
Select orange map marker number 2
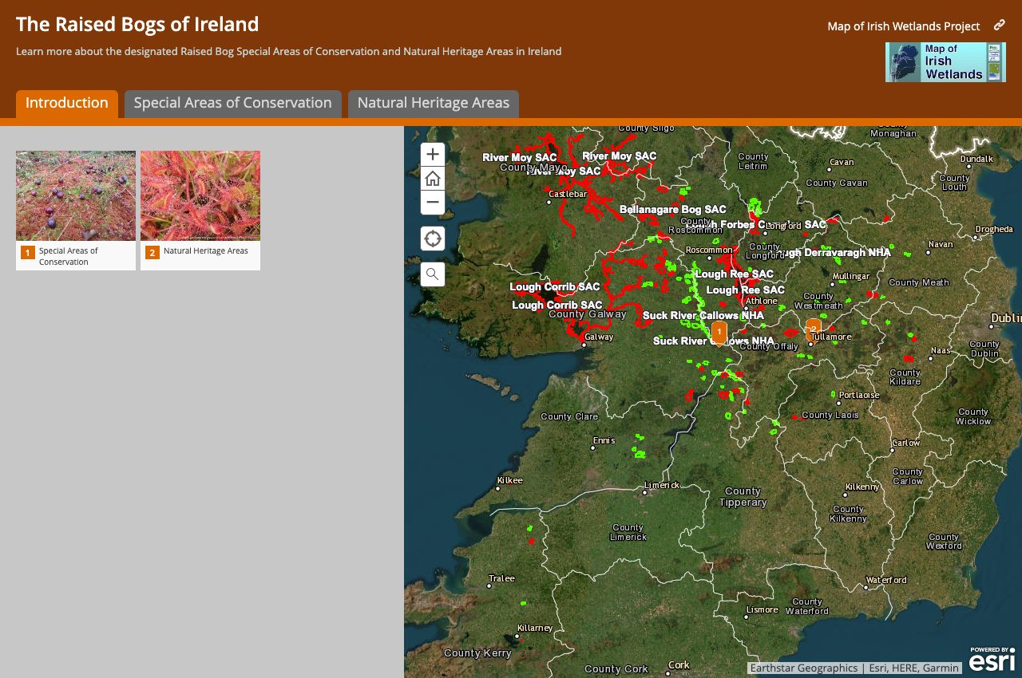pyautogui.click(x=813, y=329)
